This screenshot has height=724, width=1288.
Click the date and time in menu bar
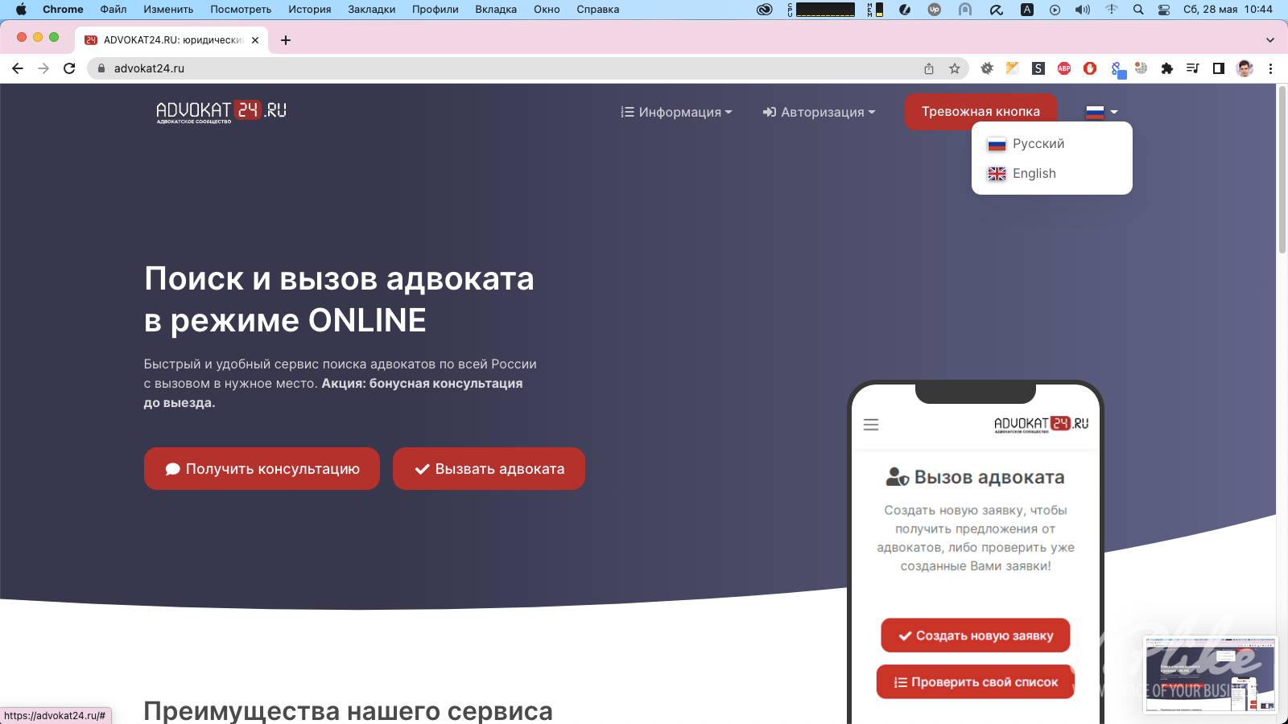point(1228,10)
